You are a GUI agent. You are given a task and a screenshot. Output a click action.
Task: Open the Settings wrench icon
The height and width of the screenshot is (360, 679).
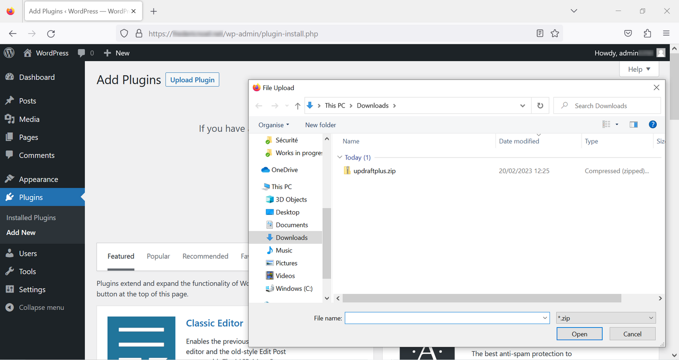[11, 289]
